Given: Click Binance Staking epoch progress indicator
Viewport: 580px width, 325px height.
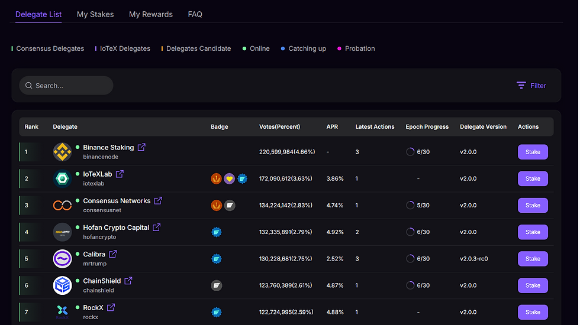Looking at the screenshot, I should click(x=410, y=152).
